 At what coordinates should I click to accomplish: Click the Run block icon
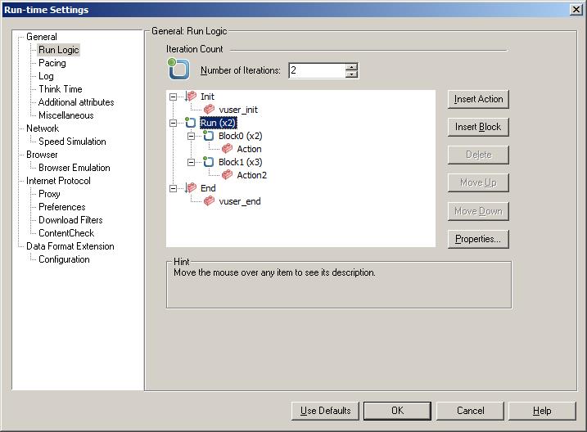[190, 123]
